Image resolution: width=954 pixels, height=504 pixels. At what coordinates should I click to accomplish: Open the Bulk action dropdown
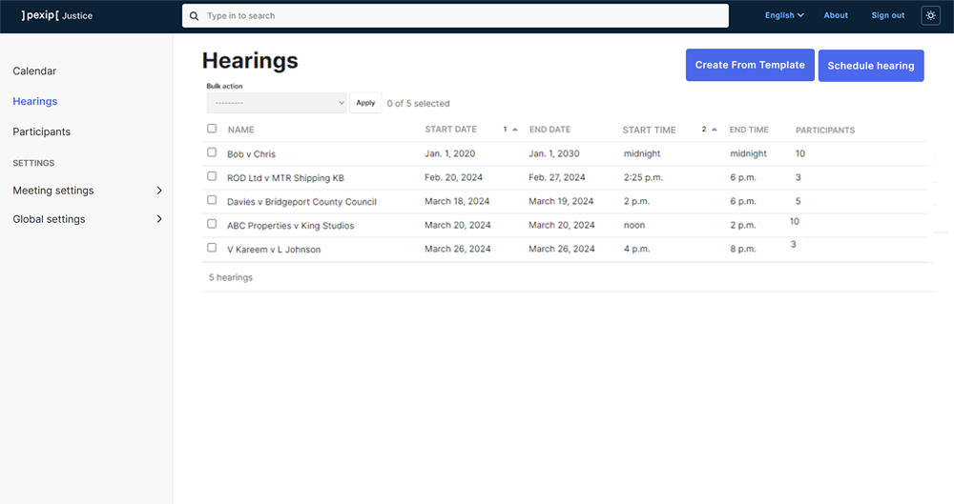[x=277, y=103]
